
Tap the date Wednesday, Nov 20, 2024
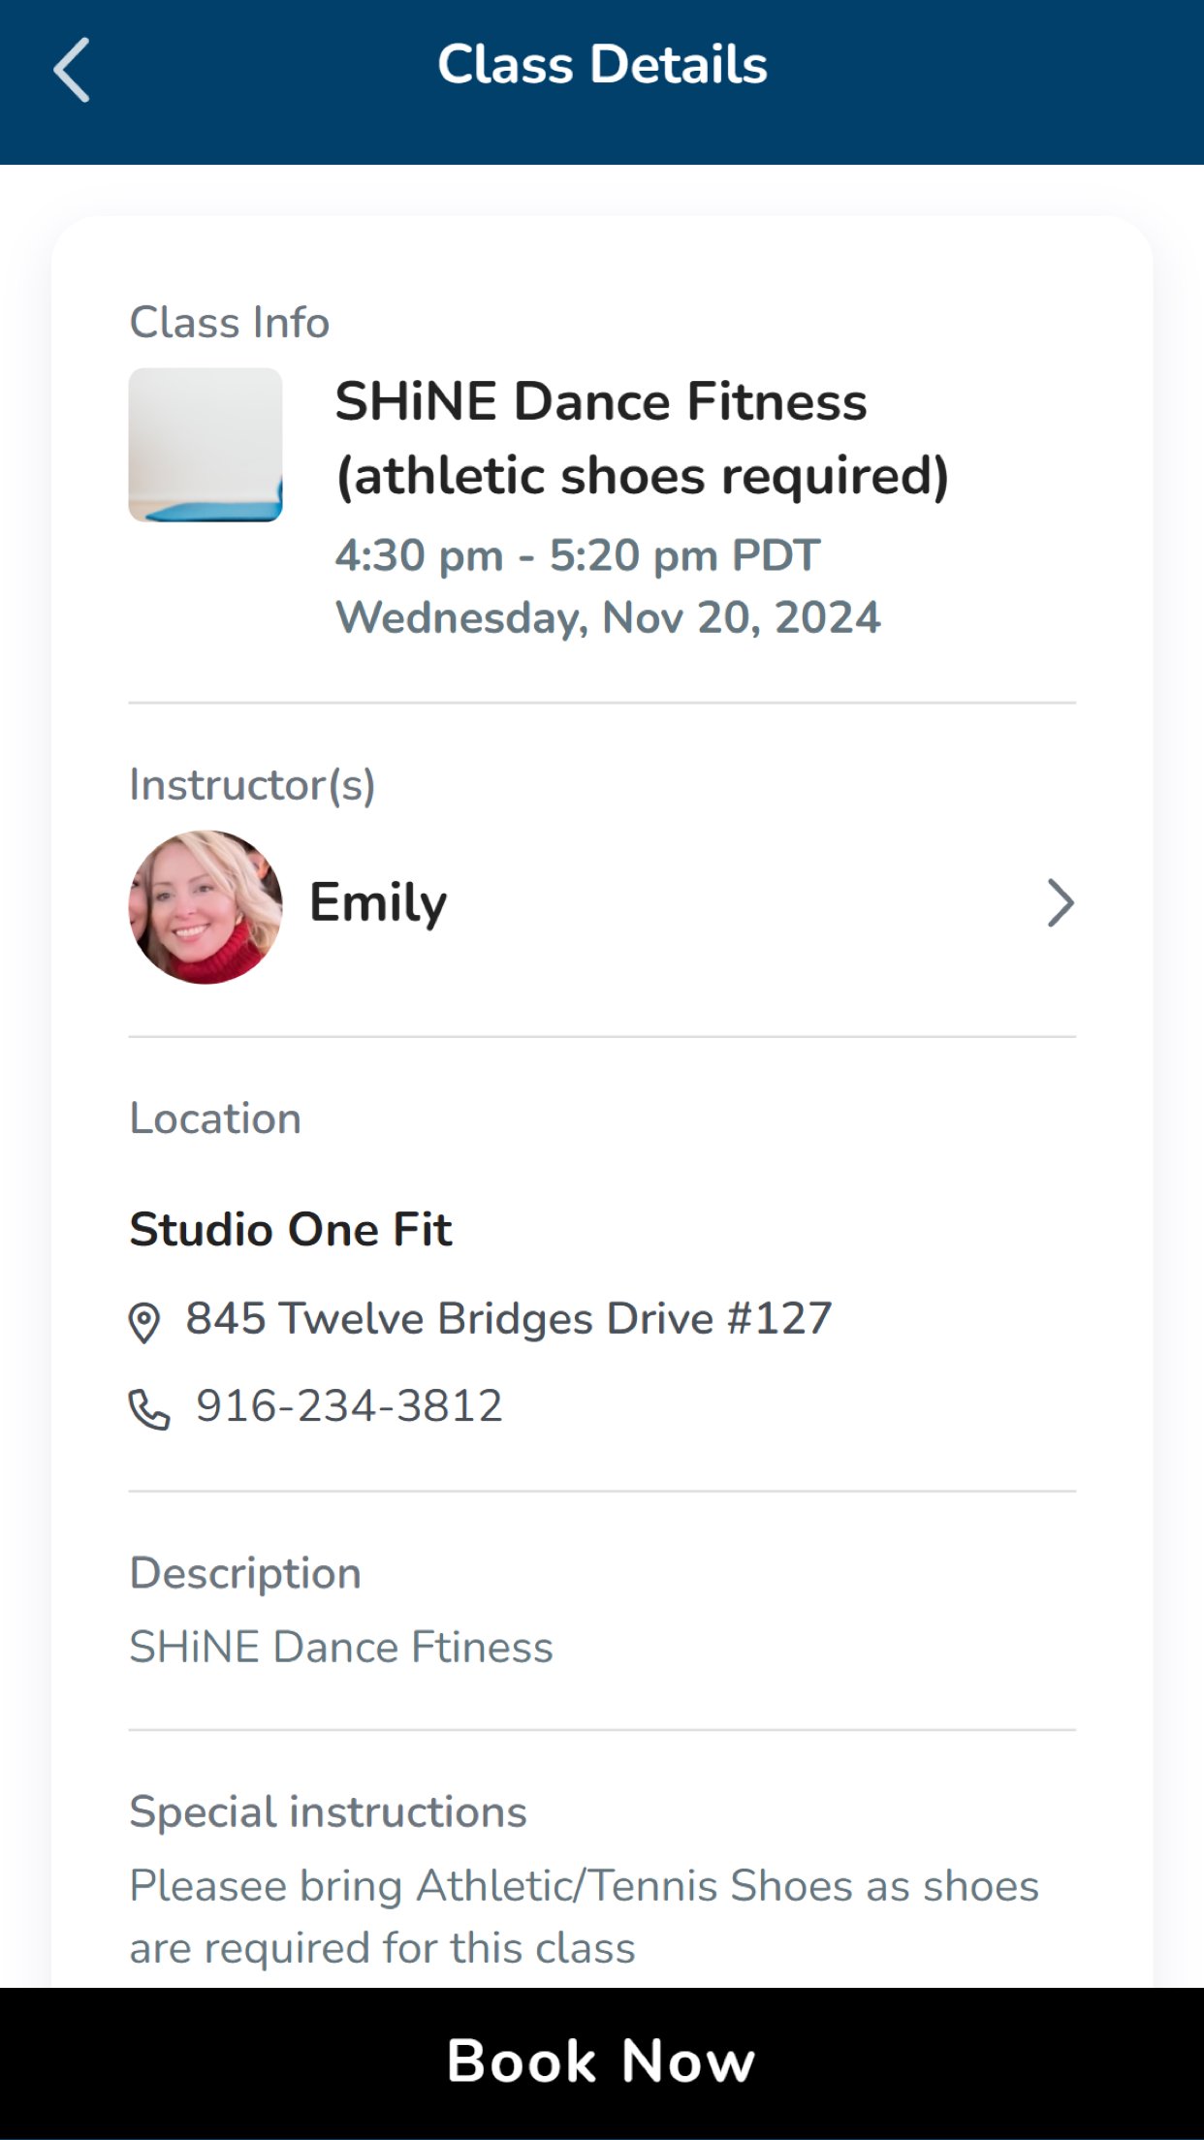pyautogui.click(x=608, y=618)
